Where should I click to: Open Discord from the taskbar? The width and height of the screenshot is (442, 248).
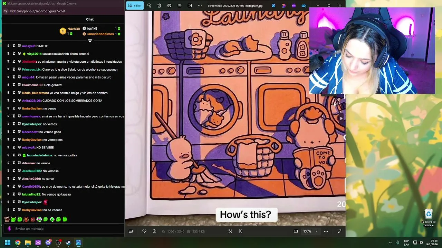point(48,242)
